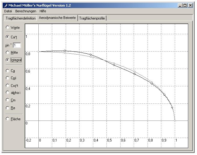
Task: Select the Ca*t radio button
Action: click(x=7, y=37)
